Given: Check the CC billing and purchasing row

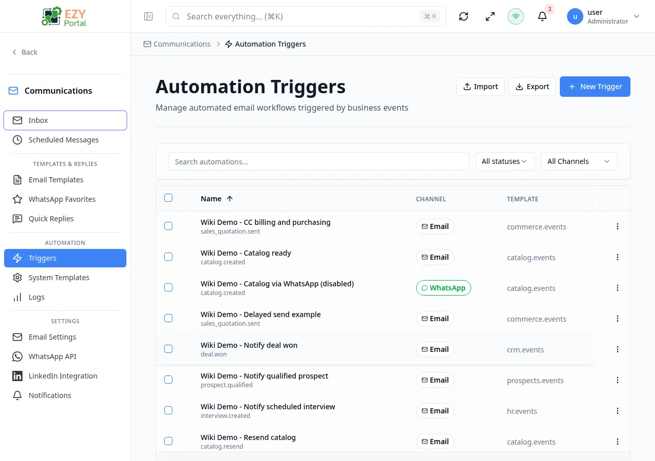Looking at the screenshot, I should (x=168, y=226).
